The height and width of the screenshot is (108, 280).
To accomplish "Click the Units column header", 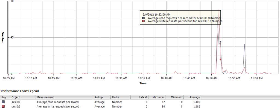I will [x=121, y=97].
